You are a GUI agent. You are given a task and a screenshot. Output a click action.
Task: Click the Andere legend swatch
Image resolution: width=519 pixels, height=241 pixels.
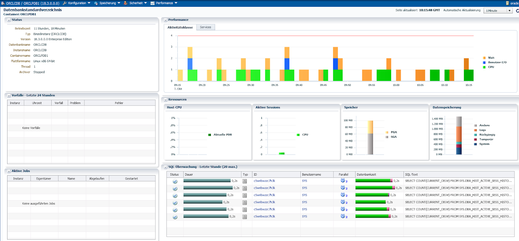pyautogui.click(x=476, y=126)
